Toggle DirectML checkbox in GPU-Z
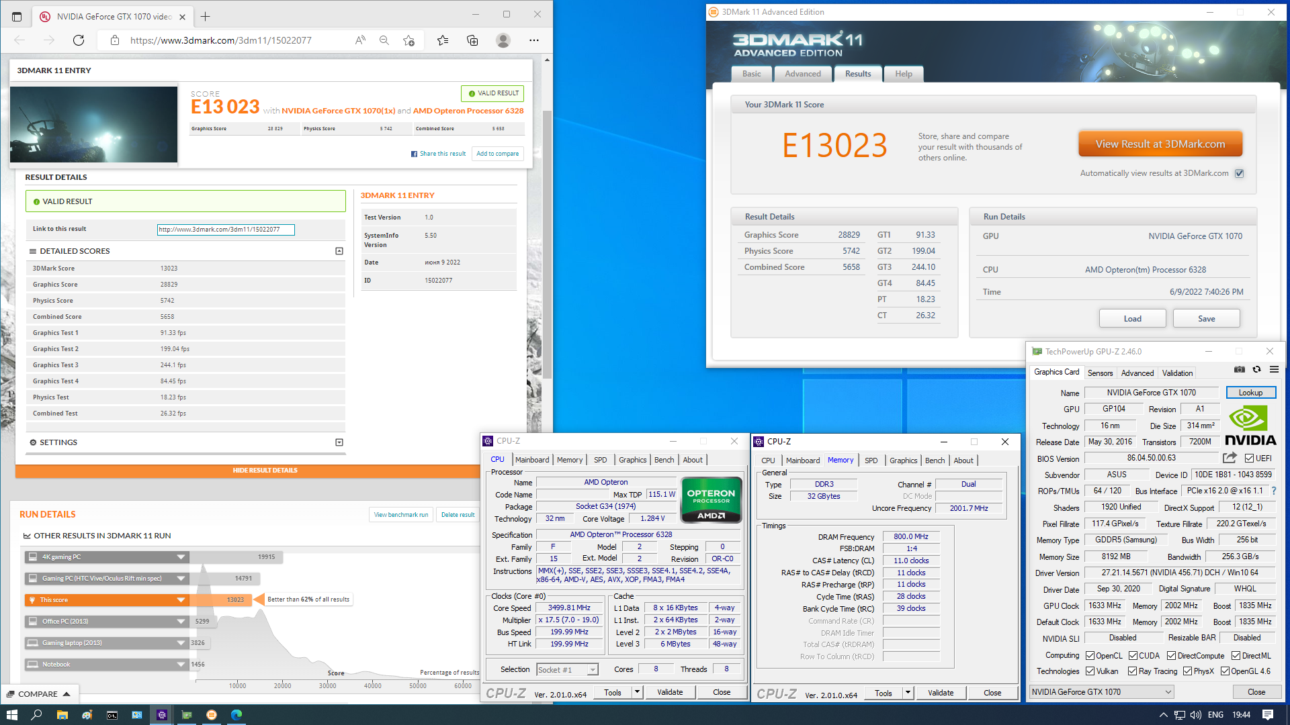This screenshot has width=1290, height=725. tap(1236, 656)
